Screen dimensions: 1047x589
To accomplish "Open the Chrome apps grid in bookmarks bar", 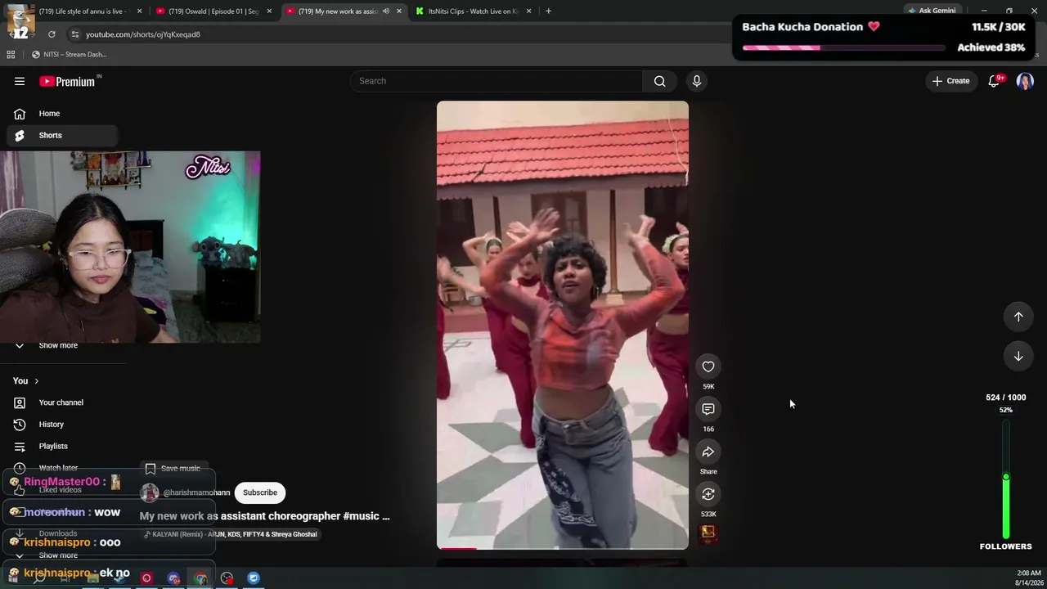I will [x=11, y=55].
